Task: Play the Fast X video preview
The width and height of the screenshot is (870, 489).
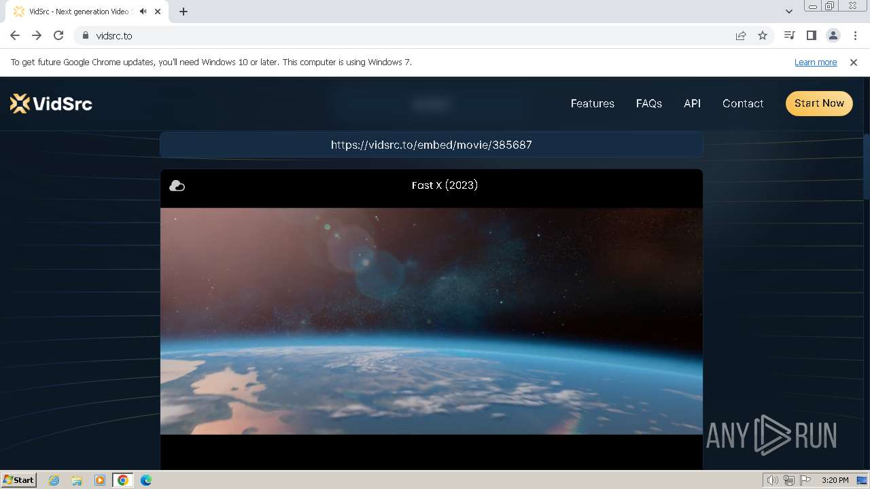Action: (431, 321)
